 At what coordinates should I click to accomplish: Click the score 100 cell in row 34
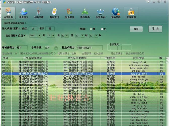click(x=161, y=114)
